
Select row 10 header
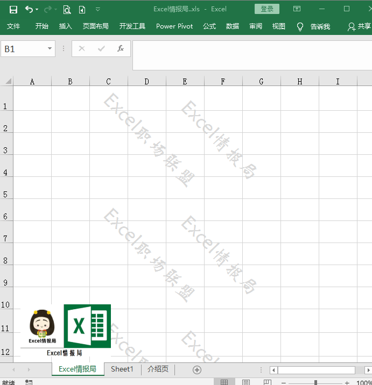6,298
